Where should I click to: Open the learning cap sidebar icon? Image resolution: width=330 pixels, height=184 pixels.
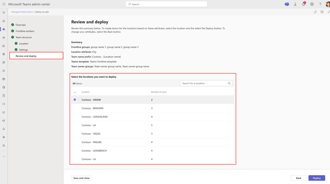(4, 121)
